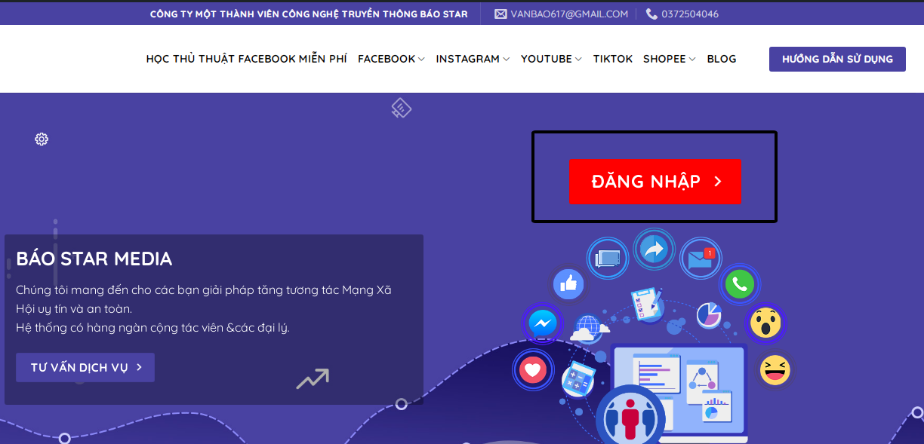Click the mail icon with notification badge
924x444 pixels.
700,259
